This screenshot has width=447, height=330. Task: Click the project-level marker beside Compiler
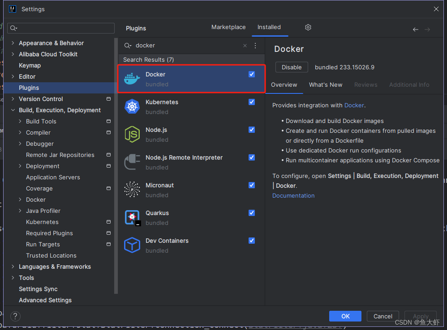[108, 132]
